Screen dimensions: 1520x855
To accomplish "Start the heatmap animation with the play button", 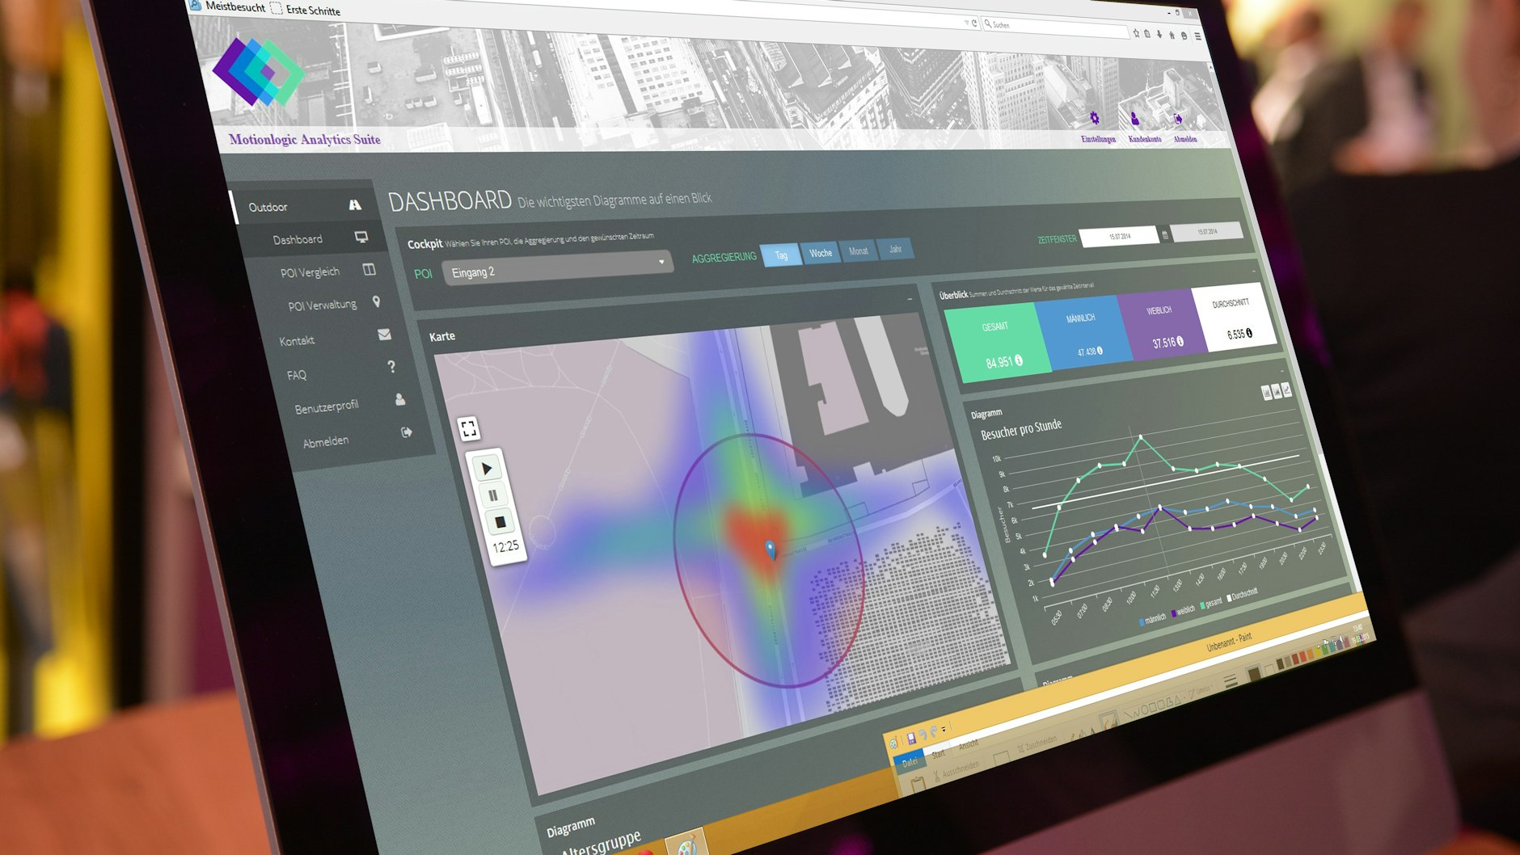I will point(487,469).
